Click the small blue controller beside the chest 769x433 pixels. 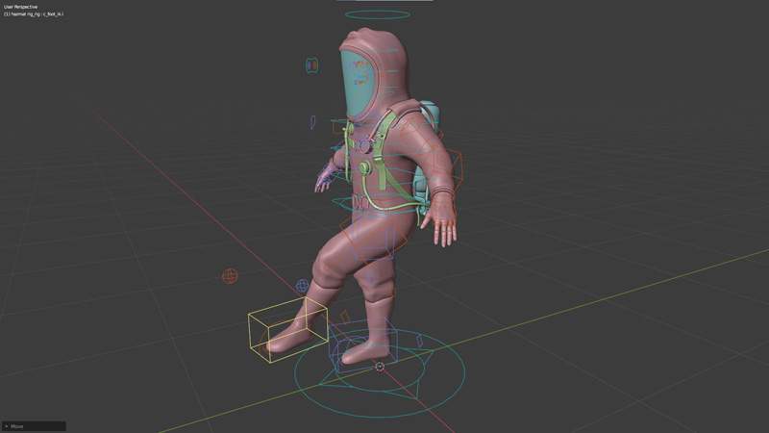pyautogui.click(x=313, y=122)
